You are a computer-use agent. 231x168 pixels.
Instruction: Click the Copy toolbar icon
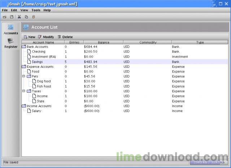tap(26, 17)
